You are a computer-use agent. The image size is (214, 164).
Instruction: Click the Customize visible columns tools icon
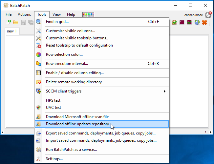tap(38, 31)
